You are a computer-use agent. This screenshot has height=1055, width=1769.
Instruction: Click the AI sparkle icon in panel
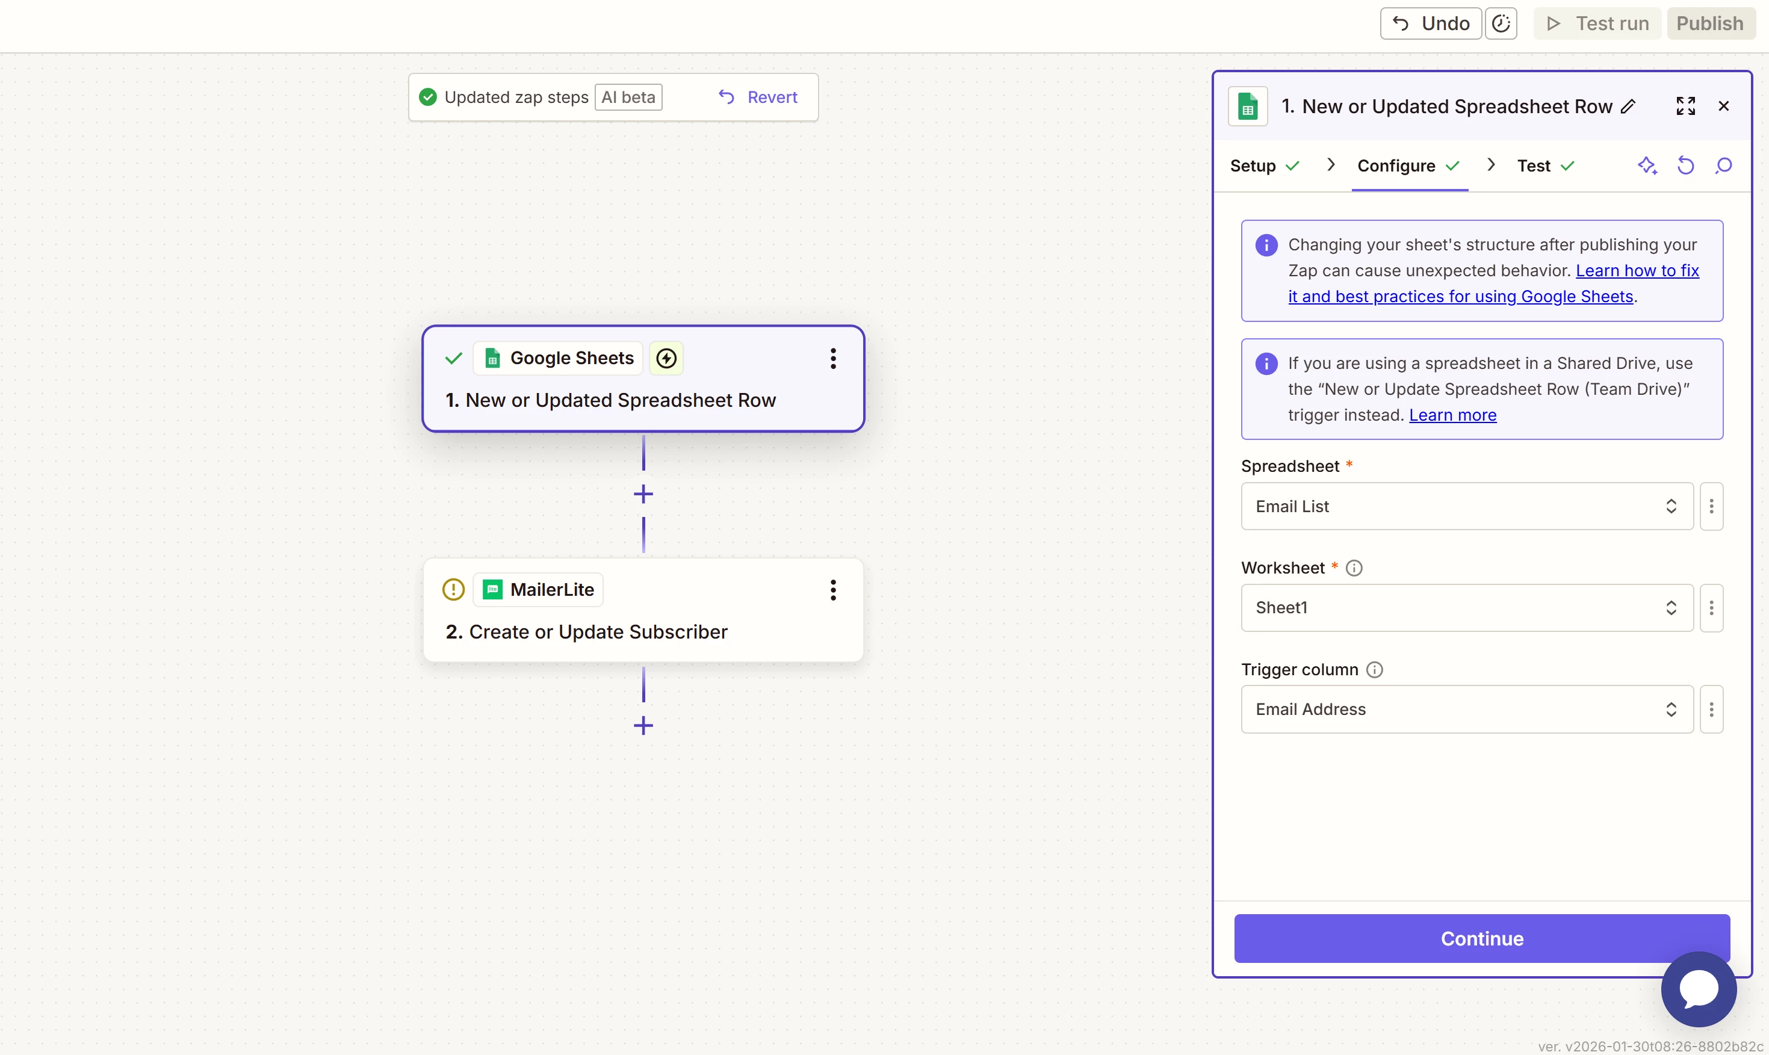tap(1647, 166)
